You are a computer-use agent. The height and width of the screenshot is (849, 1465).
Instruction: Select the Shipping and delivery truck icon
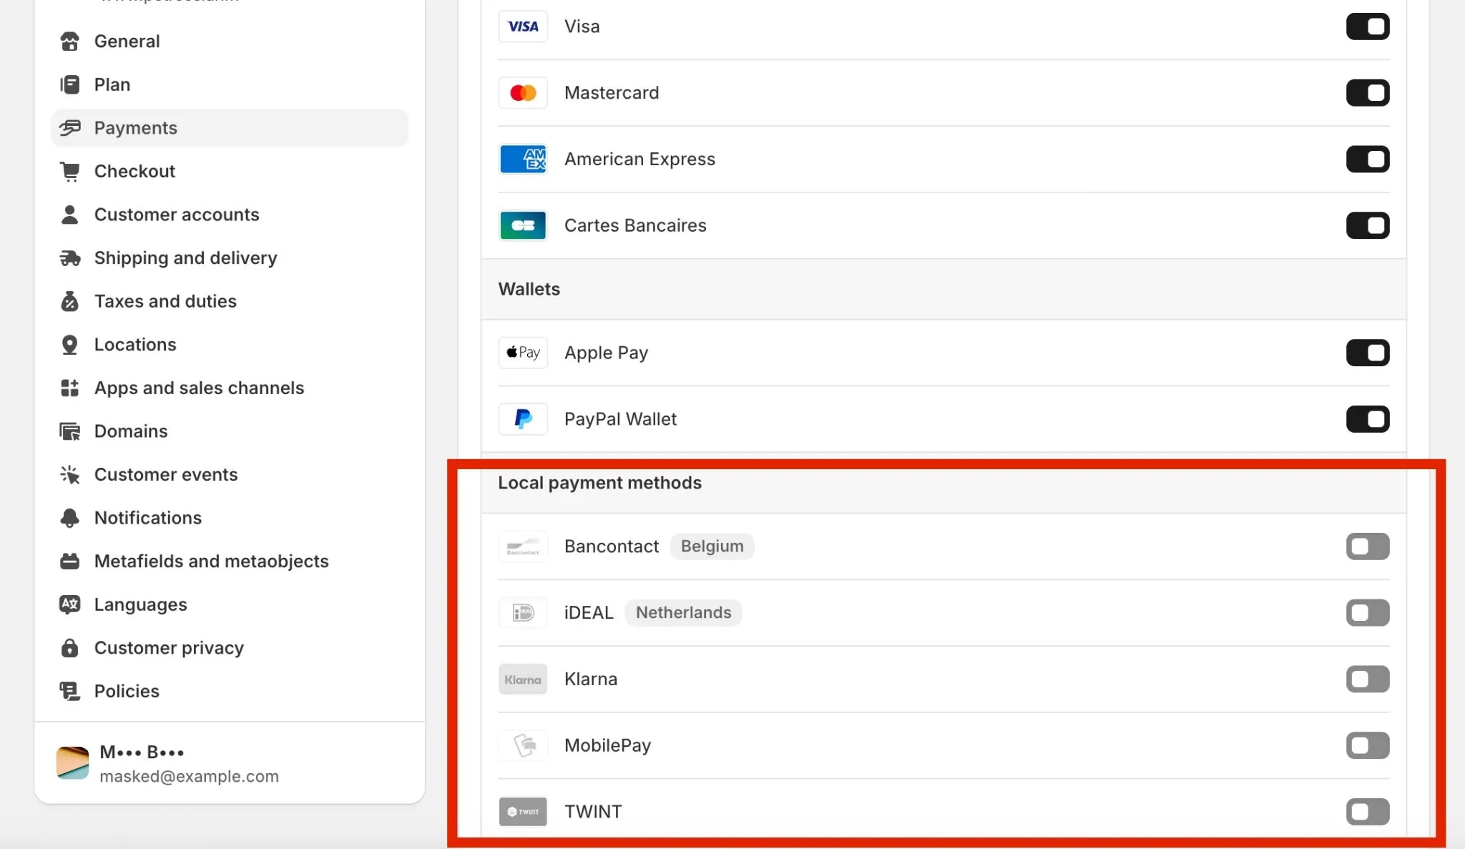[x=70, y=258]
